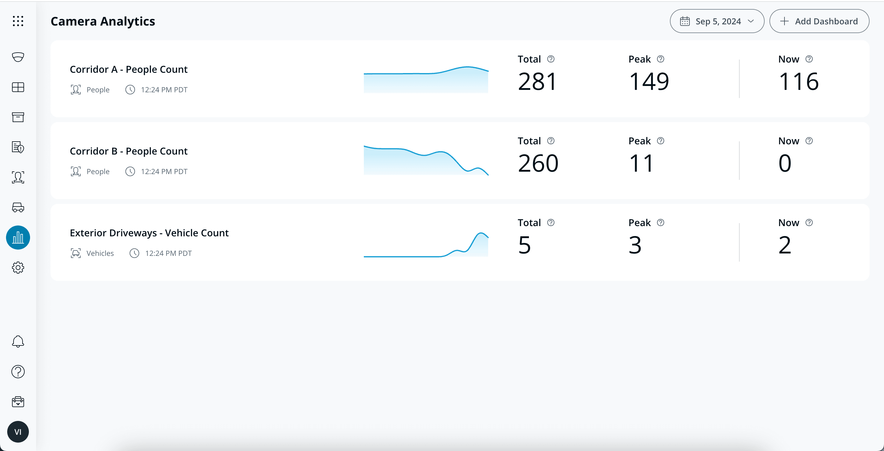
Task: Open the admin toolbox icon
Action: [18, 402]
